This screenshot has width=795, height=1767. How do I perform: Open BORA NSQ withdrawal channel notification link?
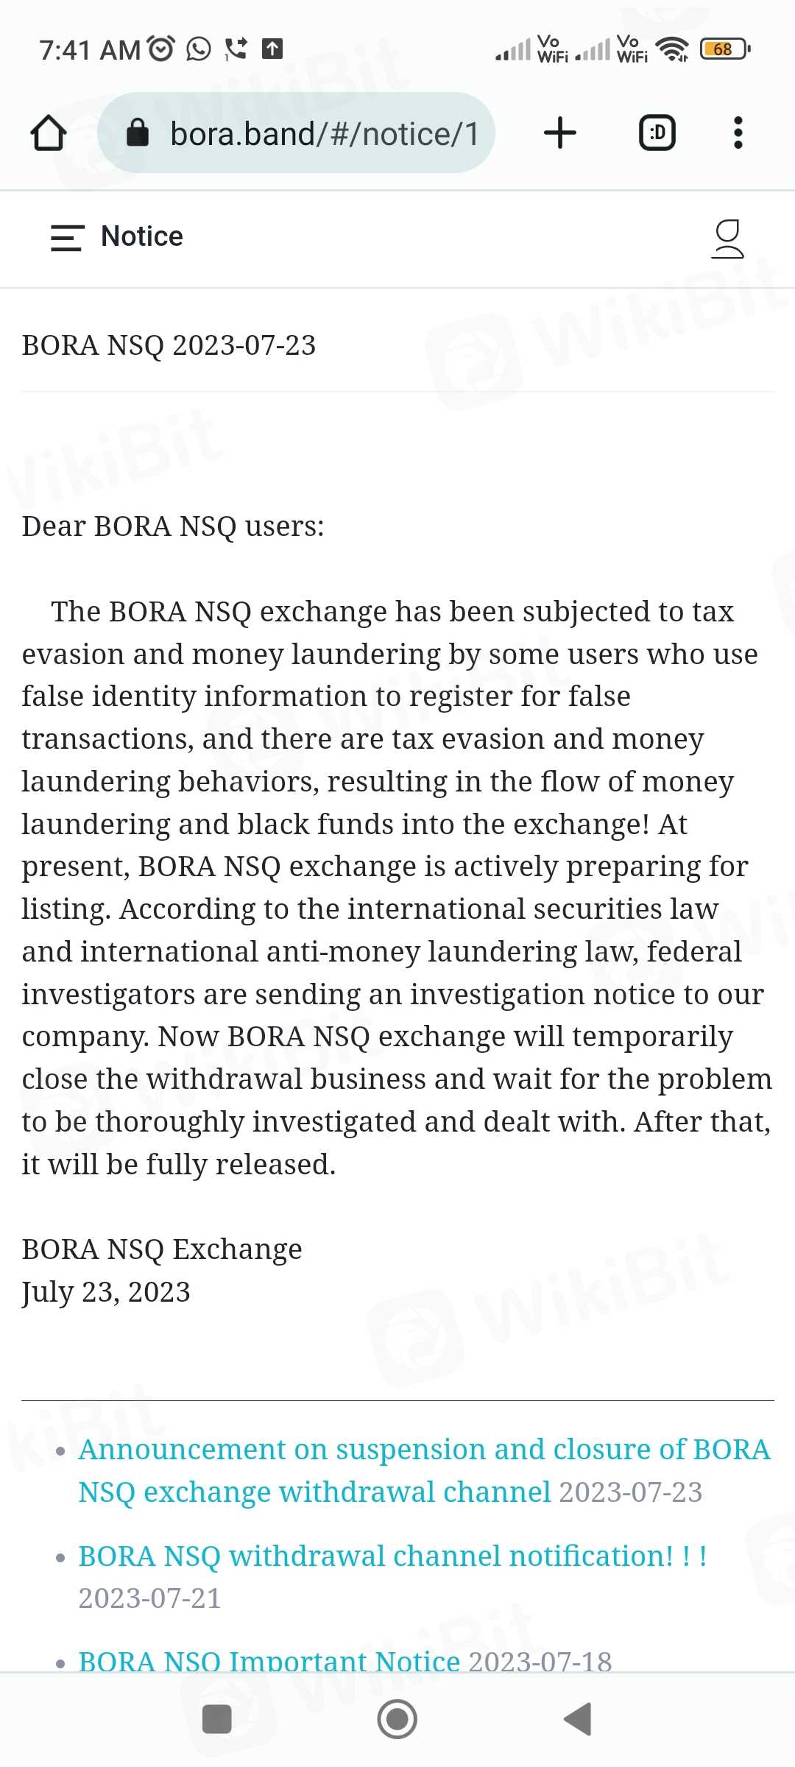coord(392,1556)
